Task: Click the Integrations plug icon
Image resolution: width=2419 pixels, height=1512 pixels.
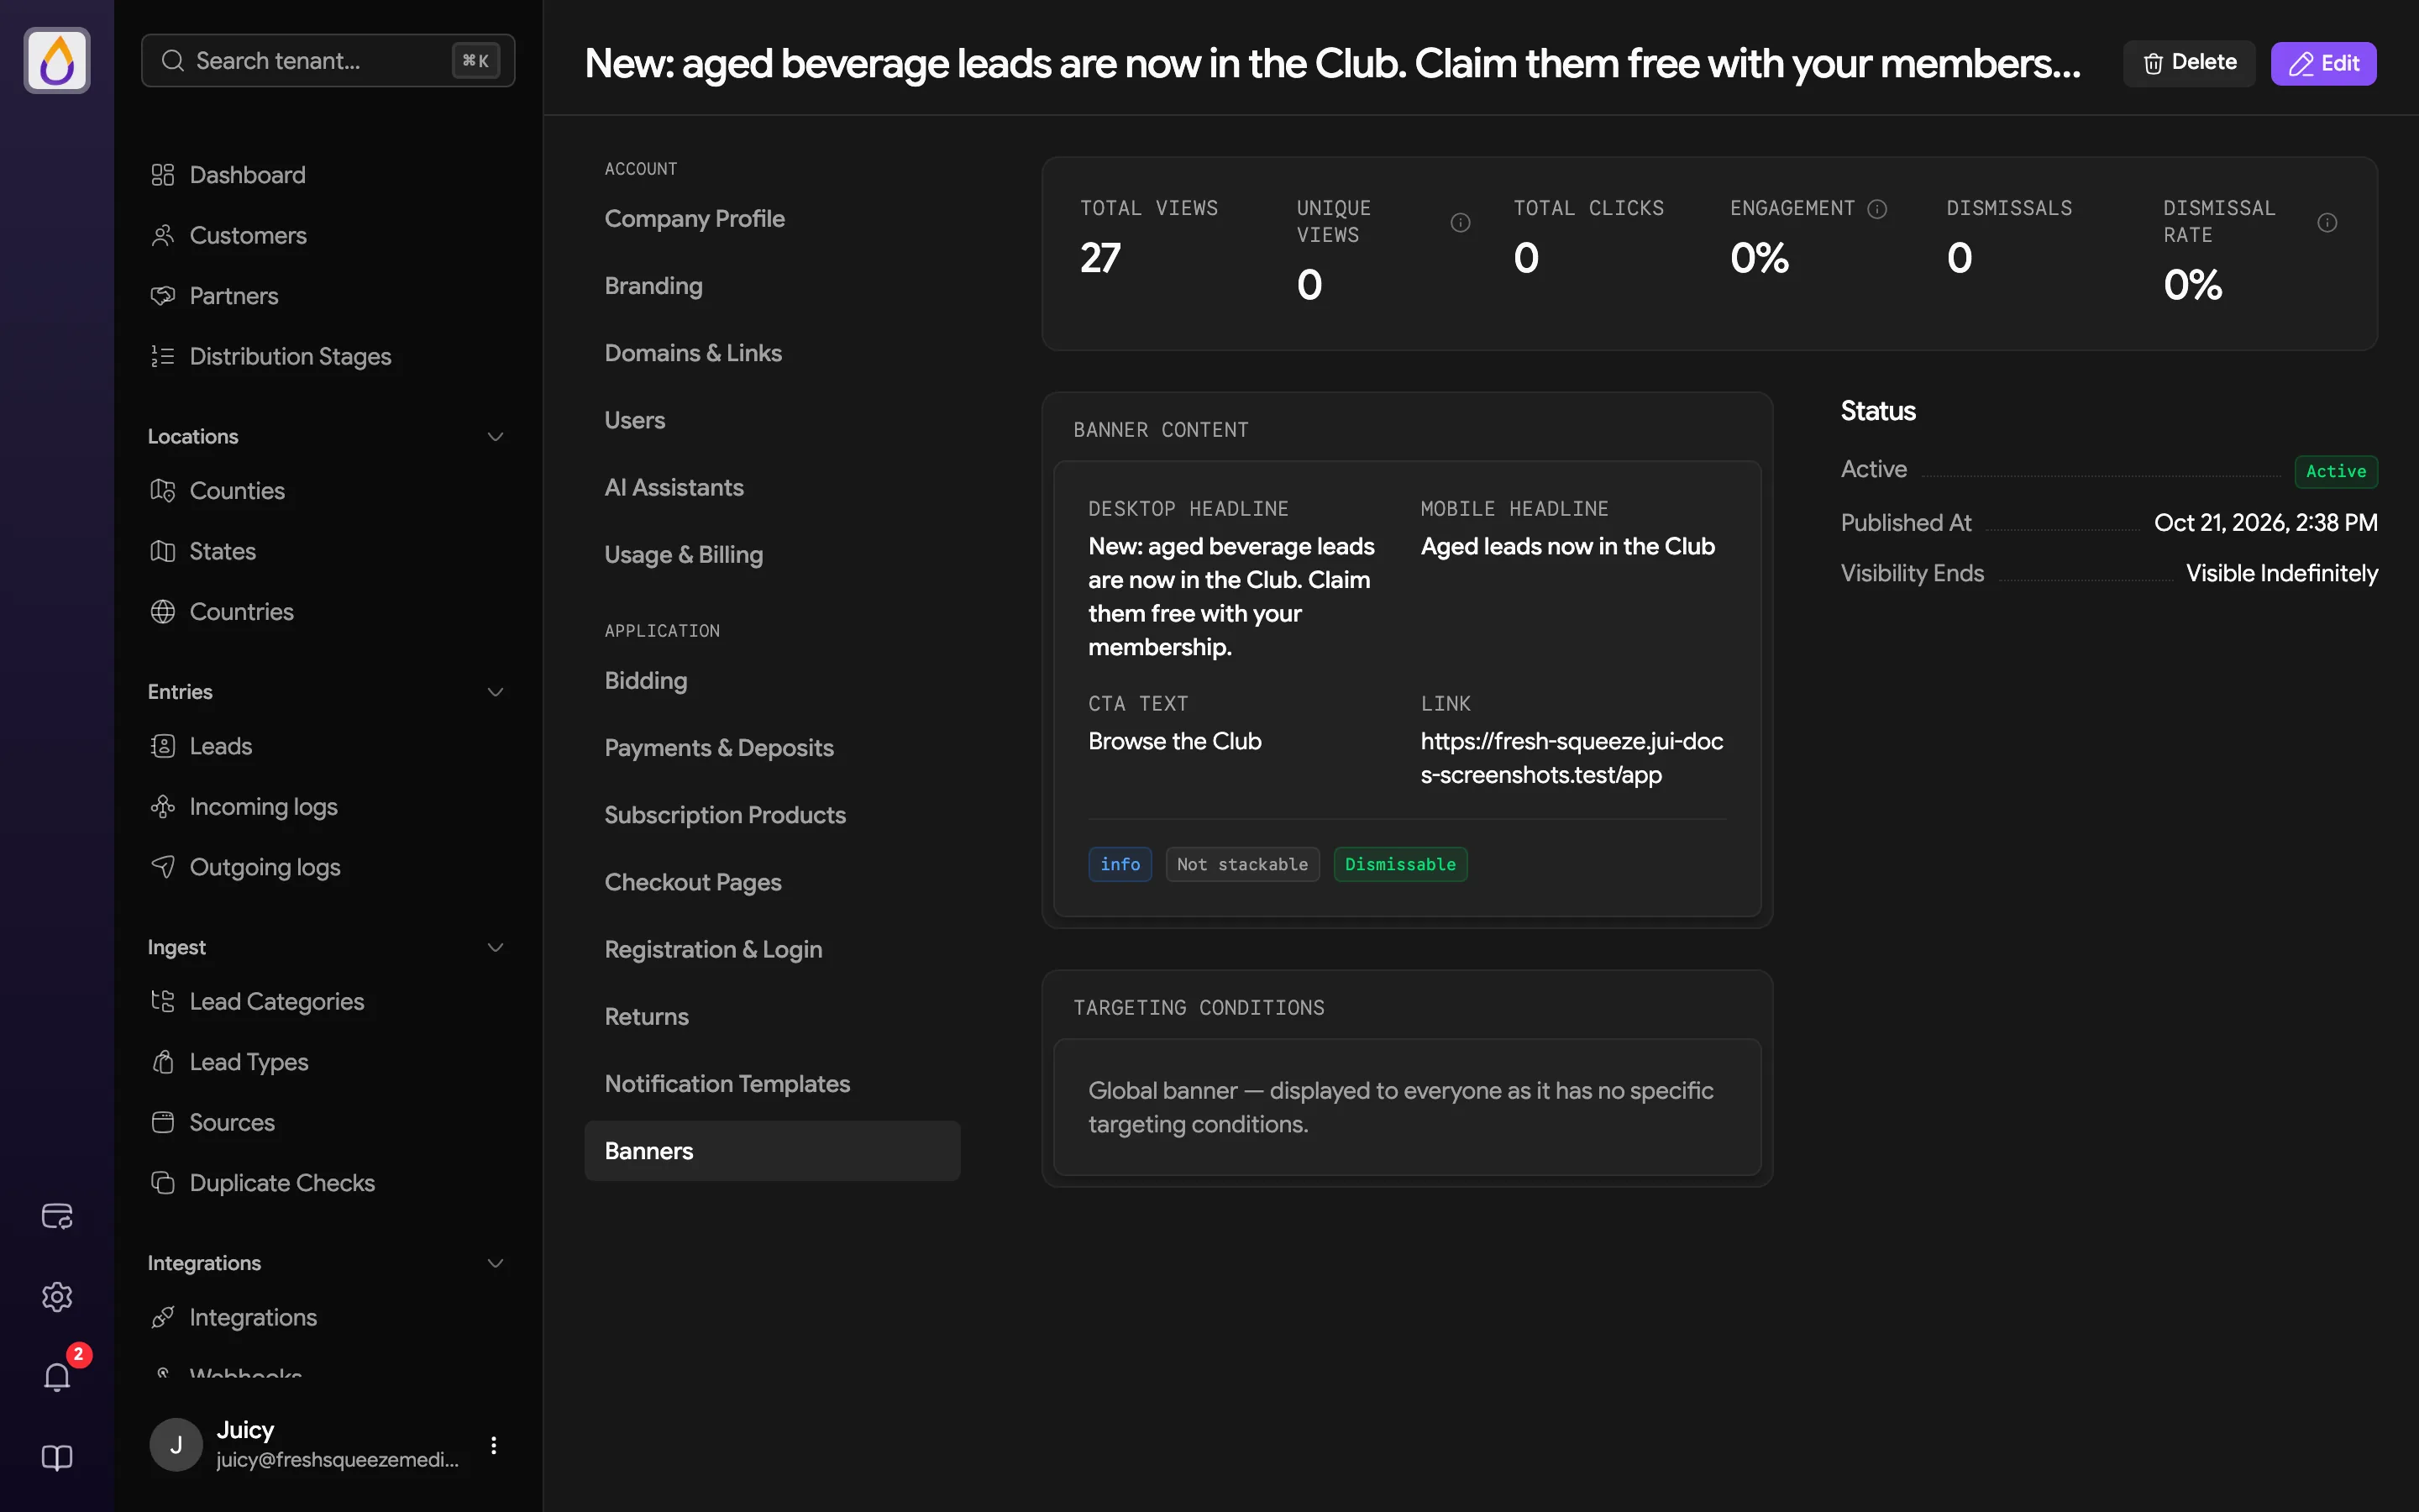Action: click(x=163, y=1318)
